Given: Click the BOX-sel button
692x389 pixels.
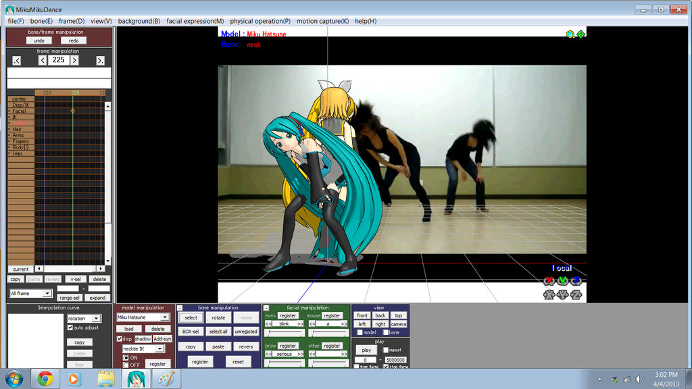Looking at the screenshot, I should [191, 331].
